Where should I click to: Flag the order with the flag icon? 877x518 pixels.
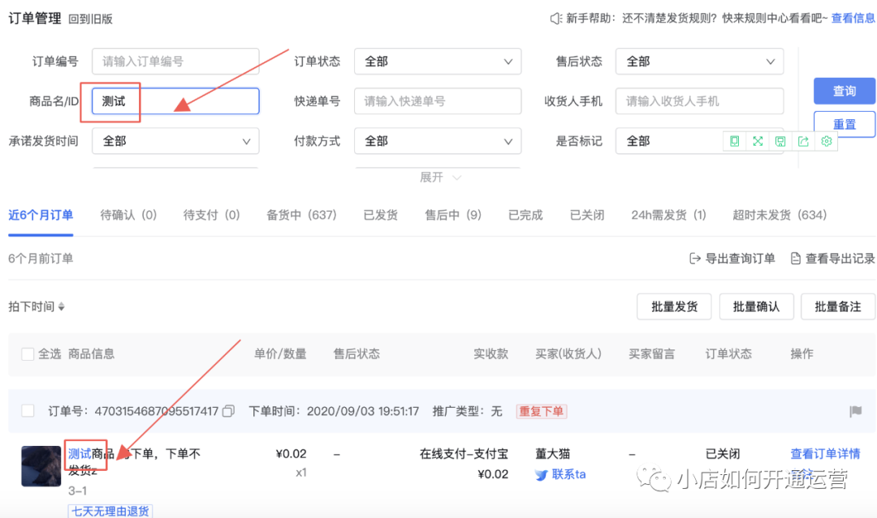pyautogui.click(x=855, y=411)
